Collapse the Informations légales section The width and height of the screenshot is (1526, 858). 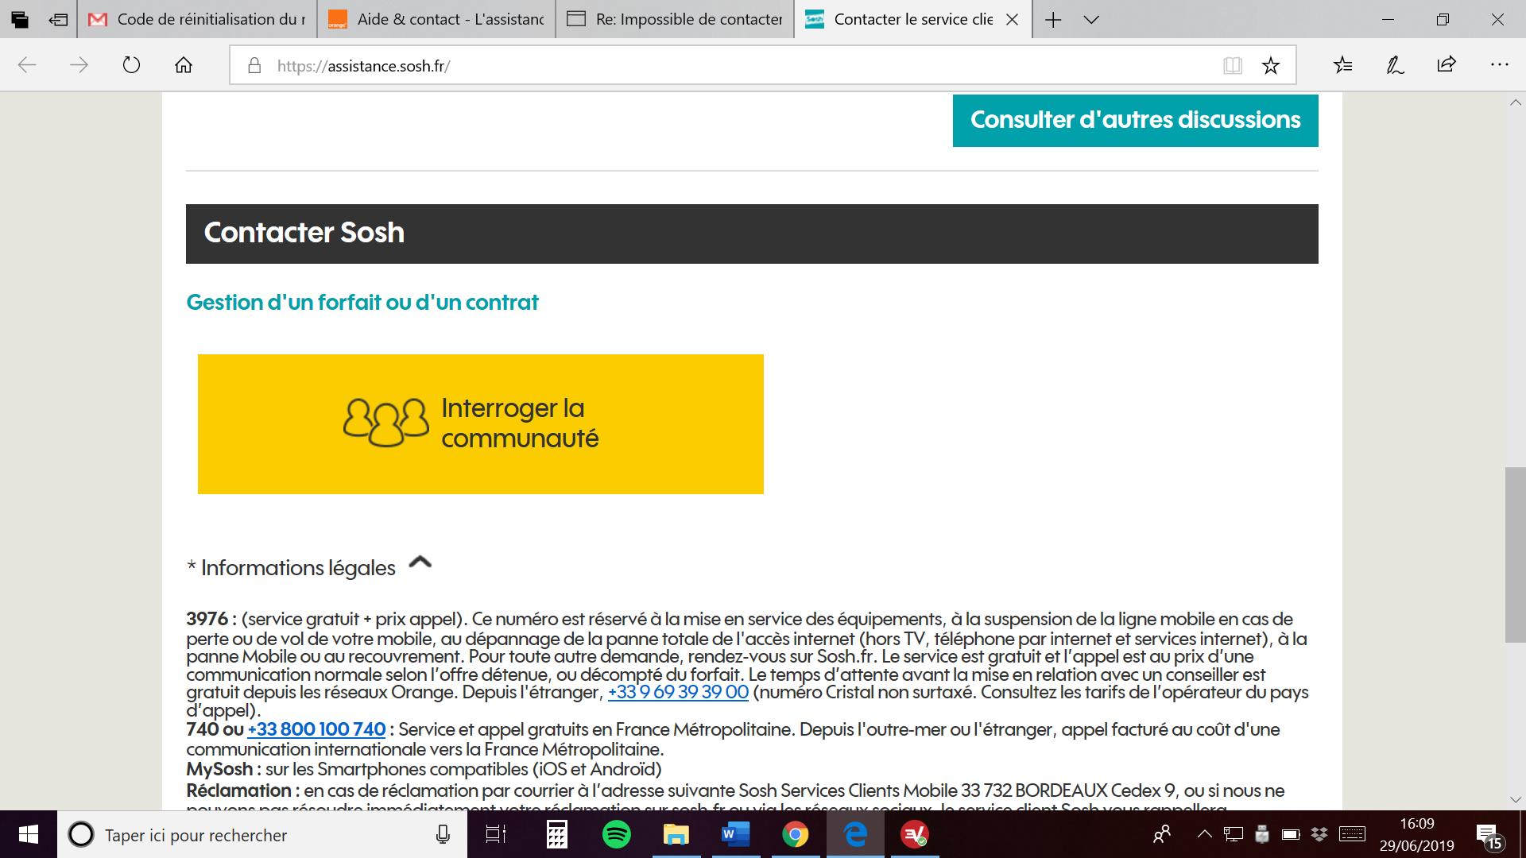pyautogui.click(x=420, y=562)
